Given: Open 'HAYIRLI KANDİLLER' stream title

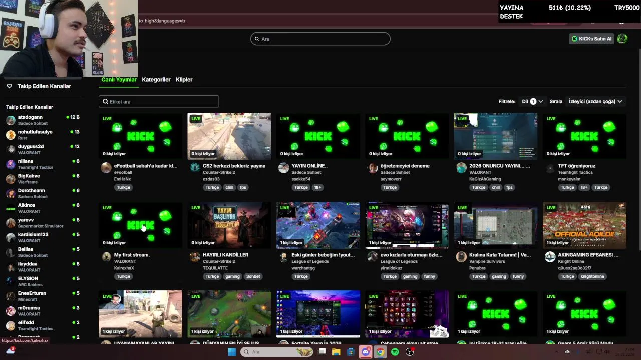Looking at the screenshot, I should [225, 255].
